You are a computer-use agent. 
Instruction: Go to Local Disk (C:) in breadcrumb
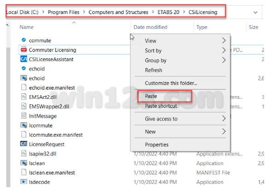(x=22, y=12)
